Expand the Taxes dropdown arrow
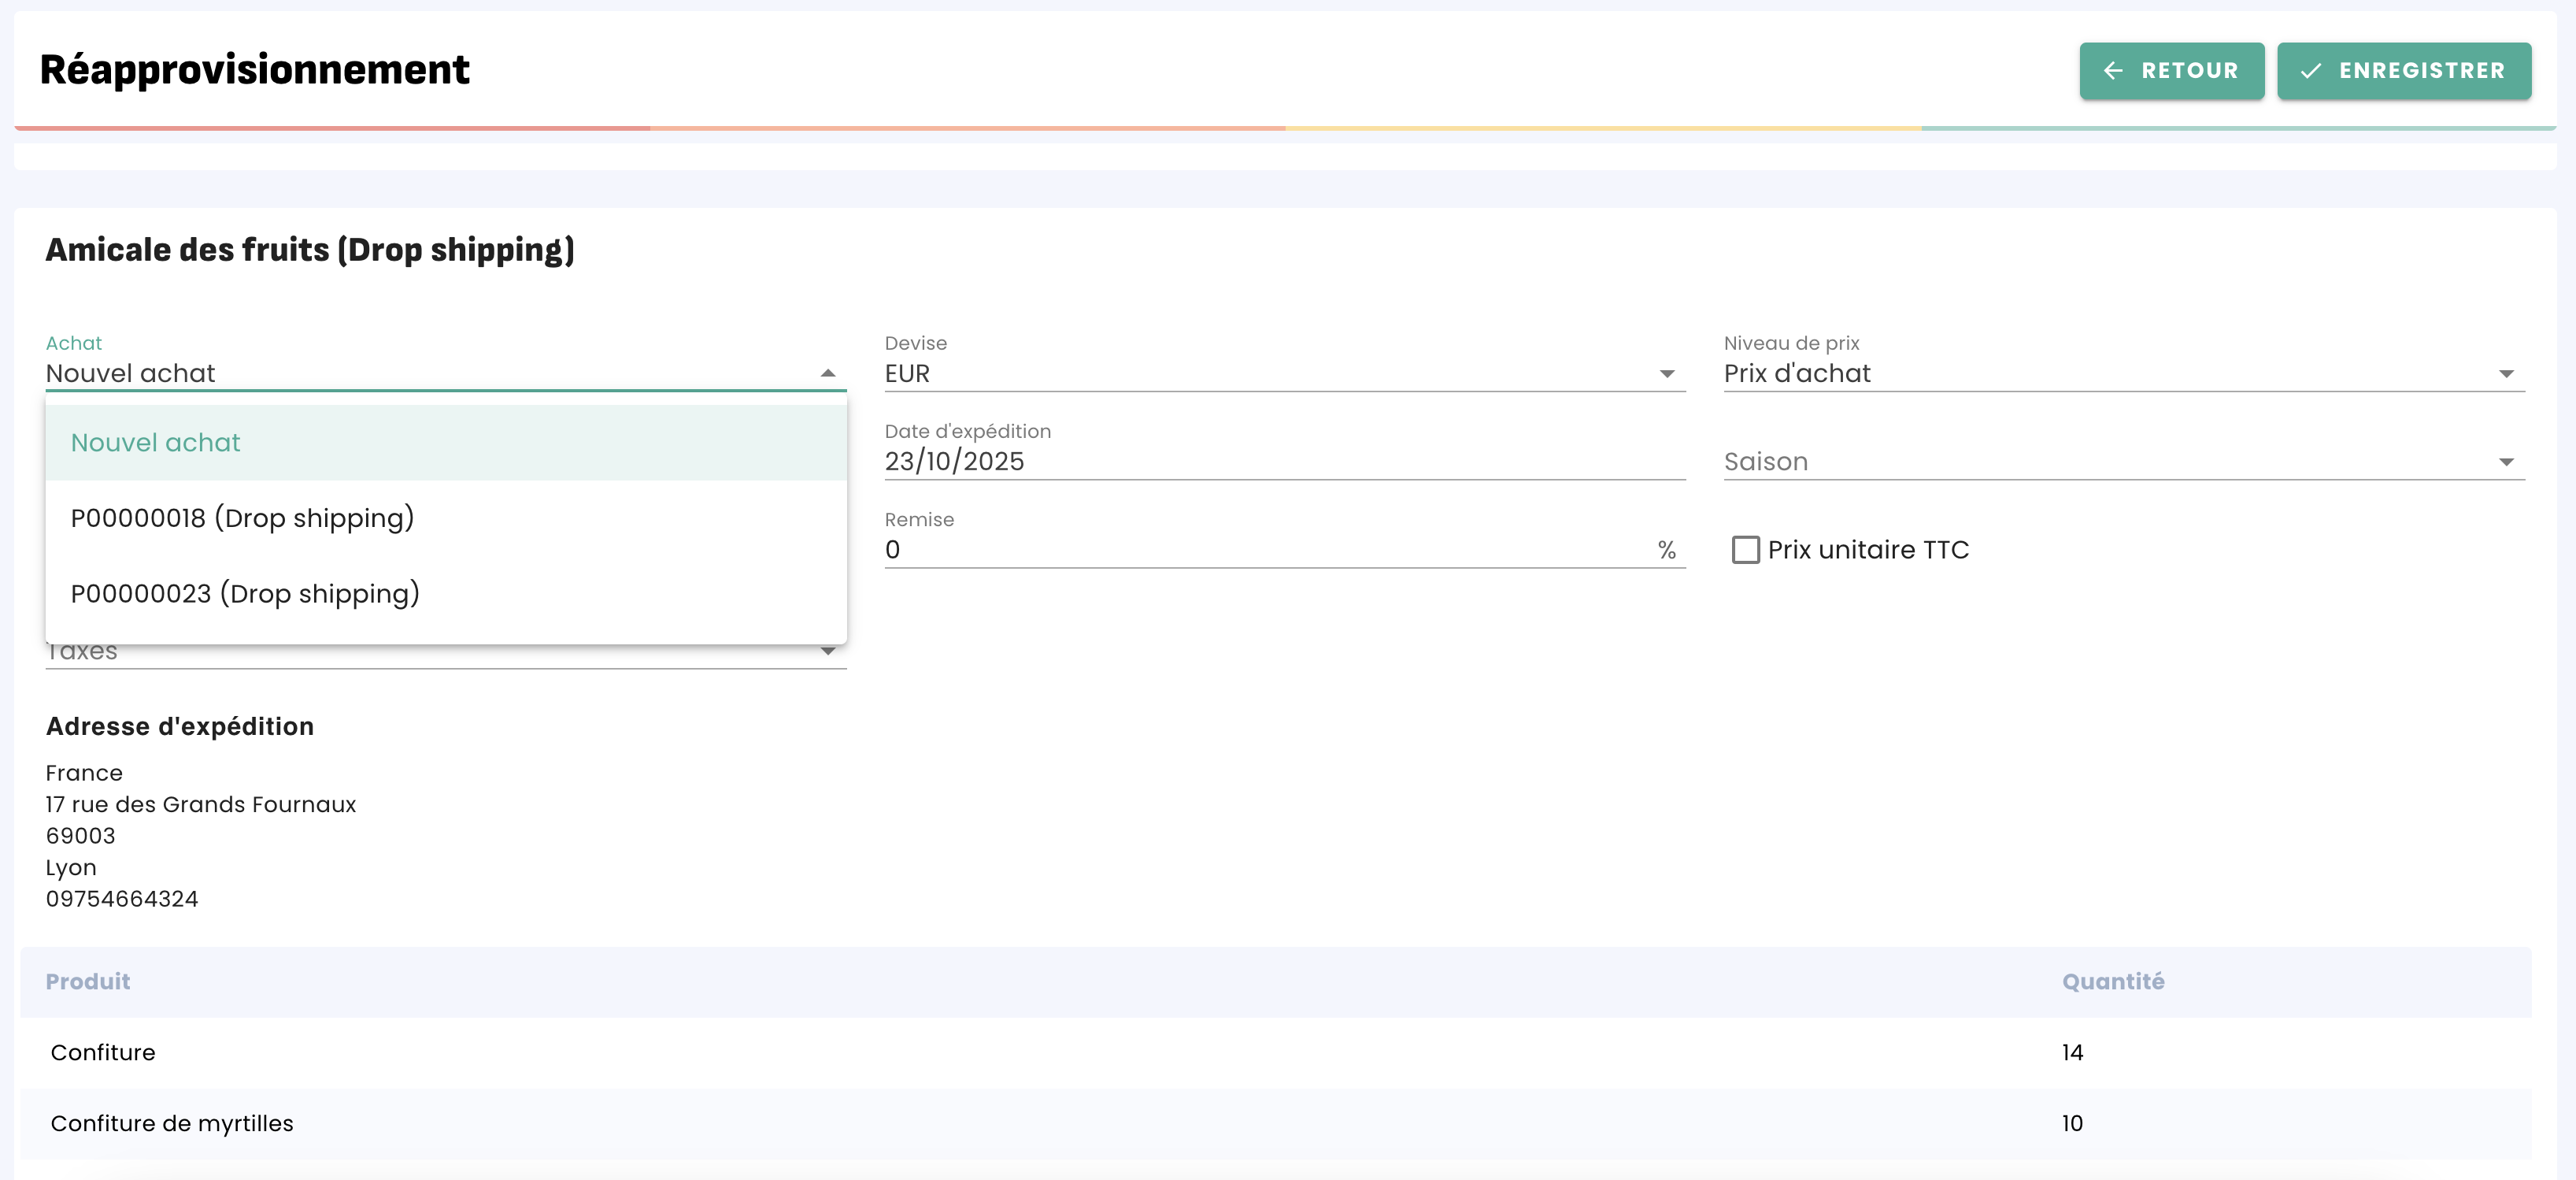This screenshot has height=1180, width=2576. (x=827, y=651)
